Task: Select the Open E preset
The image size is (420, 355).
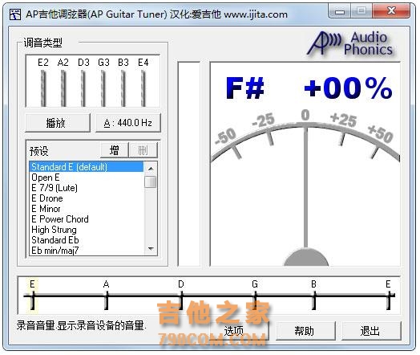Action: click(87, 177)
